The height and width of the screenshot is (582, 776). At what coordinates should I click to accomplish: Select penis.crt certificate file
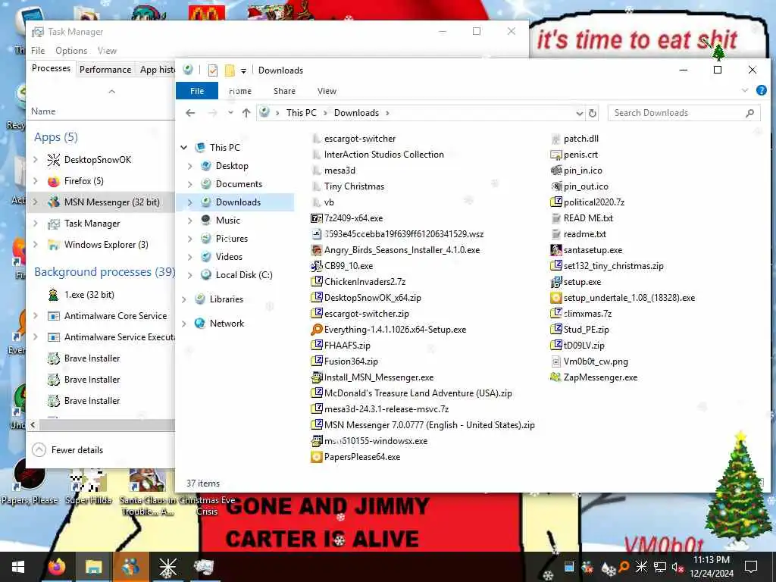click(574, 155)
